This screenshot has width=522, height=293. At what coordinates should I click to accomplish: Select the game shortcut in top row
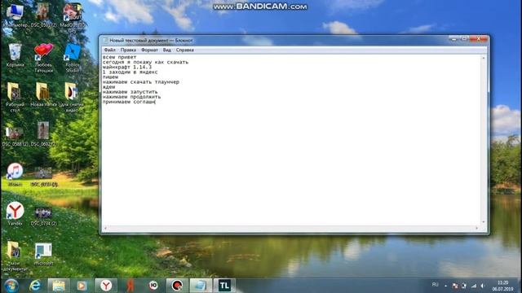[73, 18]
